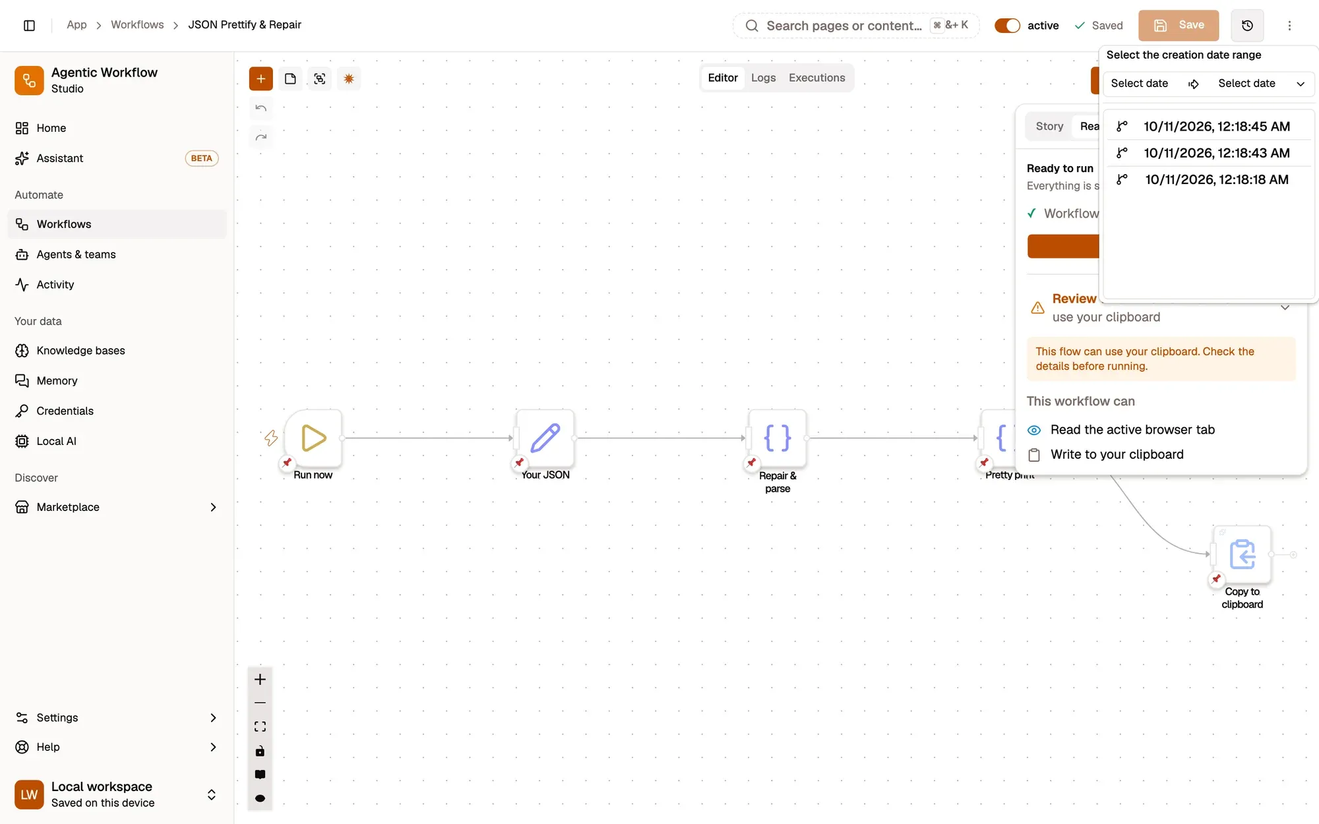
Task: Click the pin icon on Repair & parse node
Action: [x=751, y=463]
